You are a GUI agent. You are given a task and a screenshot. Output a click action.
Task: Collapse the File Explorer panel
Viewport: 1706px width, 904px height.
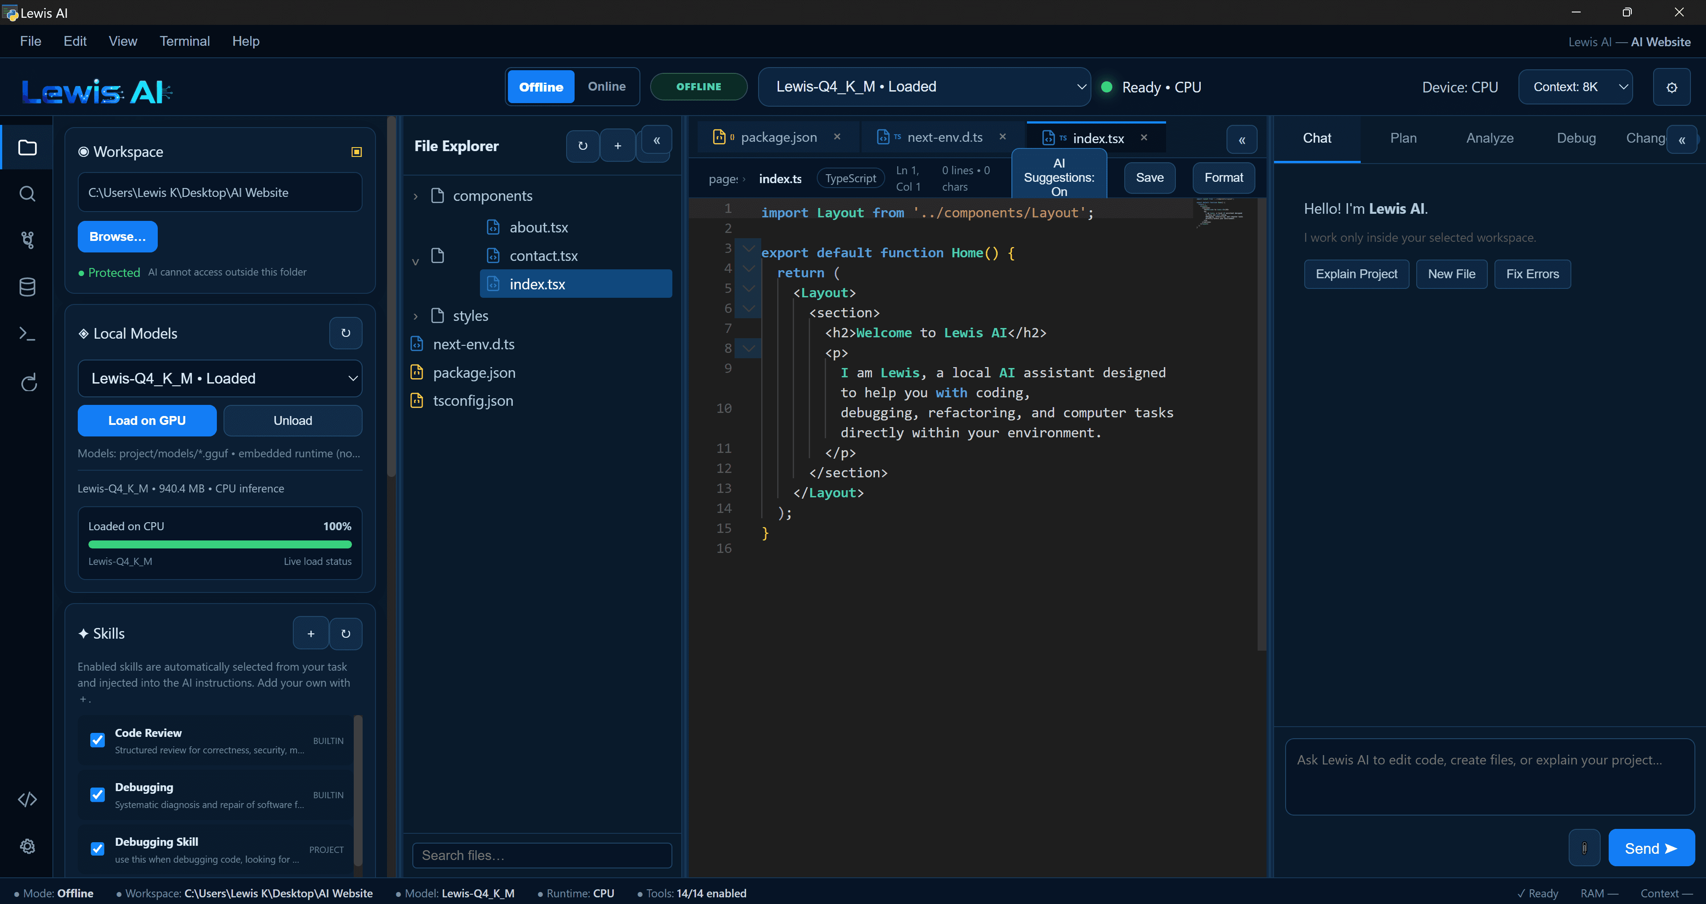click(x=656, y=141)
